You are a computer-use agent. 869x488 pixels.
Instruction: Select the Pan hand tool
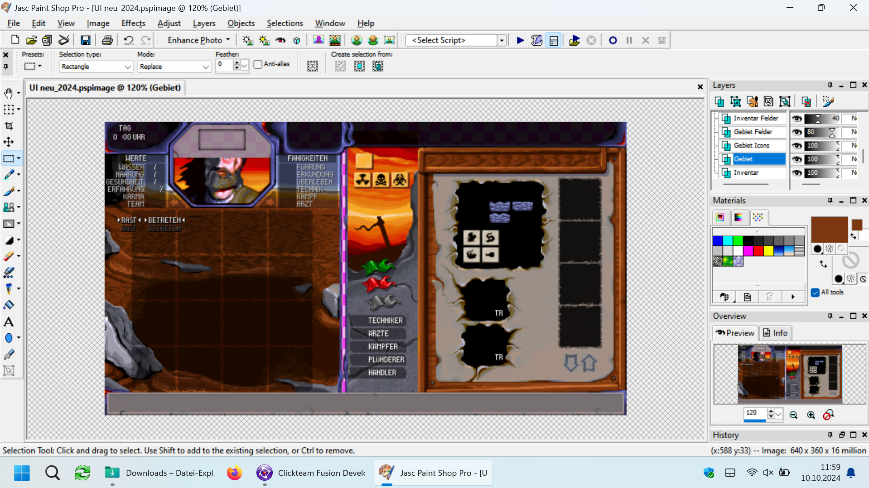[x=9, y=93]
